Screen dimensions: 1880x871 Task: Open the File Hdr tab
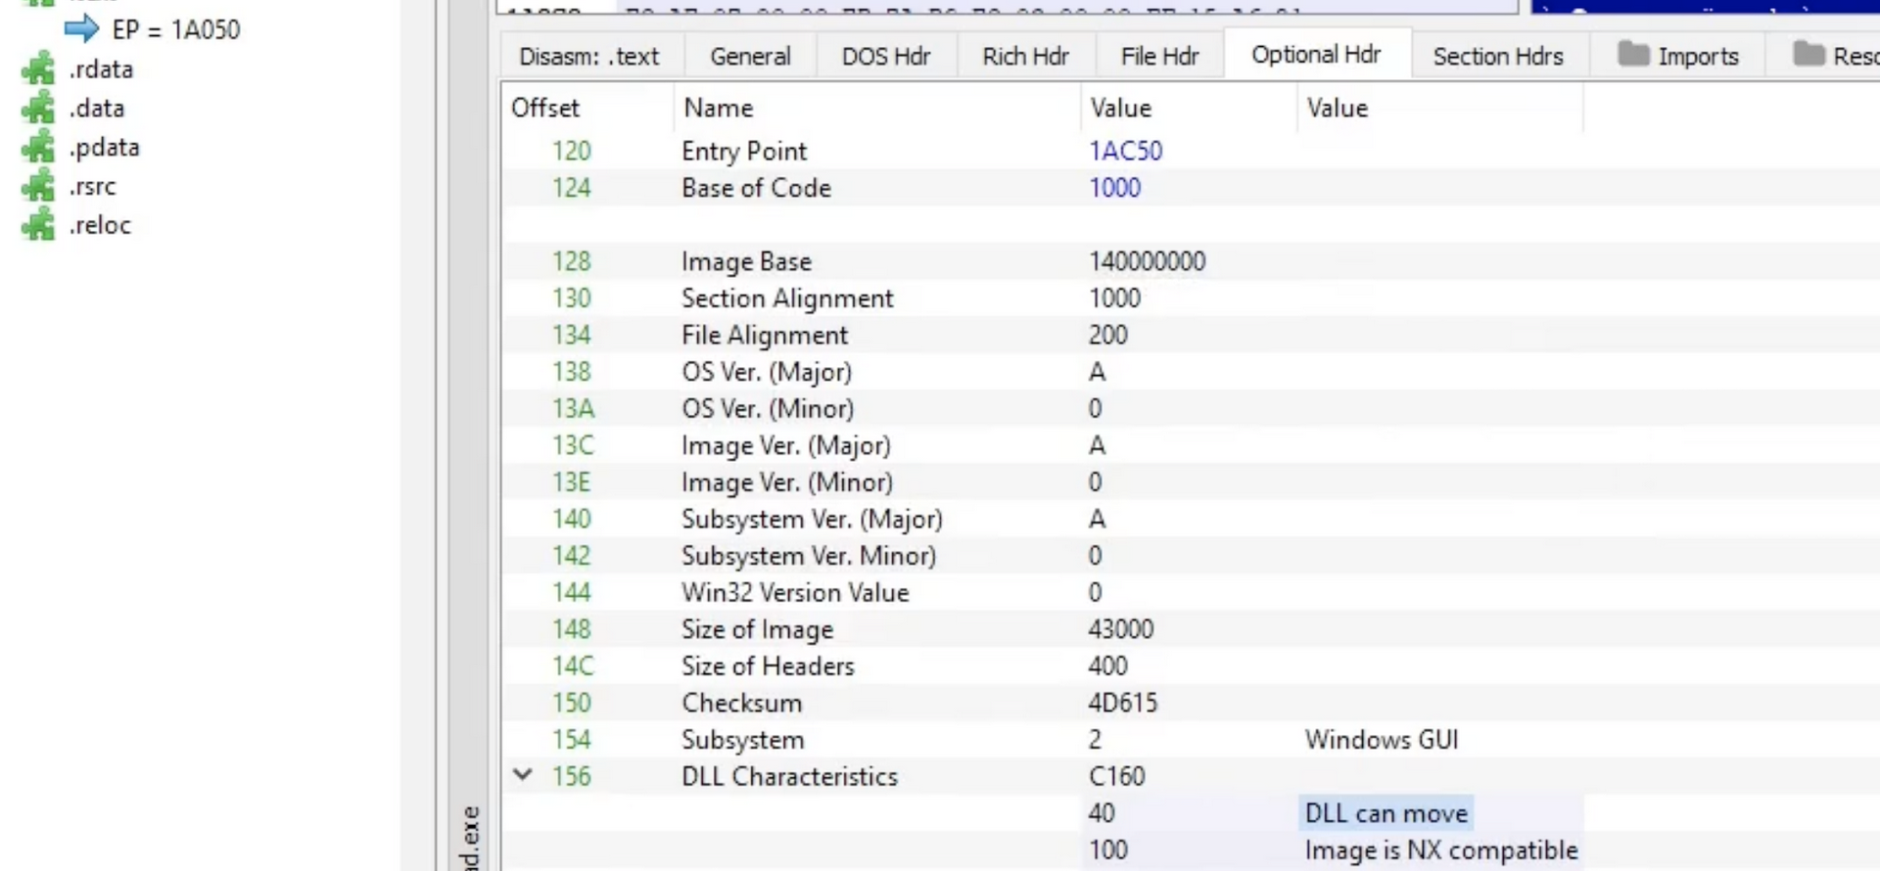click(1159, 57)
